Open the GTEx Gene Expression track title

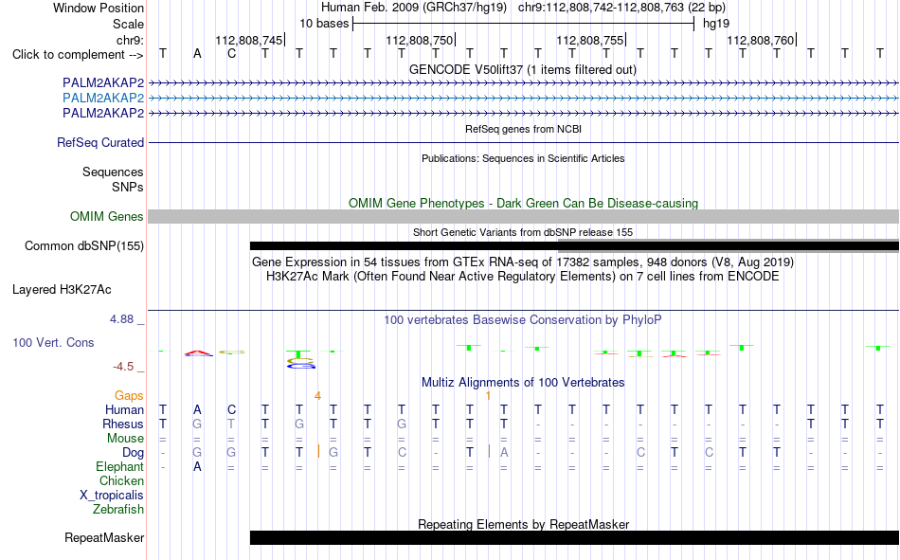point(523,262)
